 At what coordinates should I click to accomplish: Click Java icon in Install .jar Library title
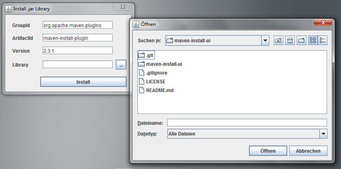pyautogui.click(x=8, y=9)
